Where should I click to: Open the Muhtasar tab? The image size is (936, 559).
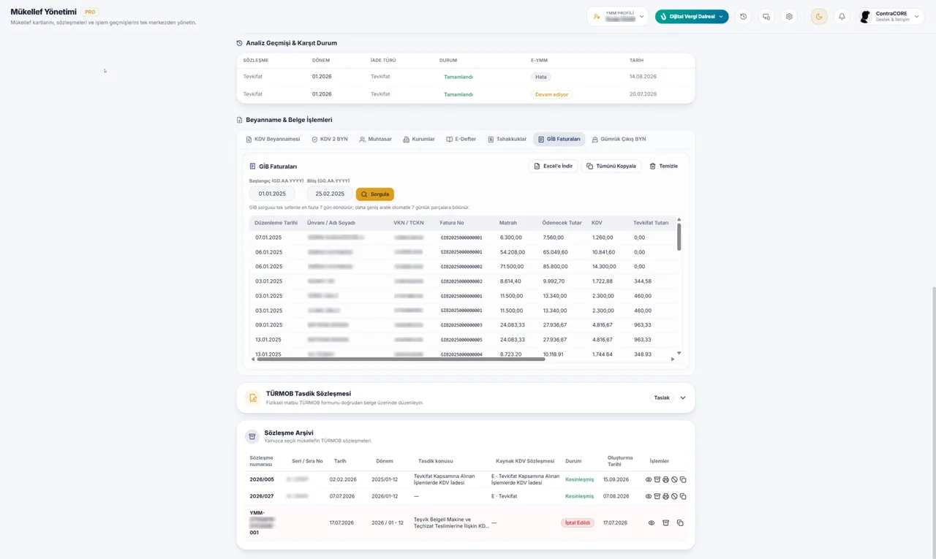pos(375,139)
